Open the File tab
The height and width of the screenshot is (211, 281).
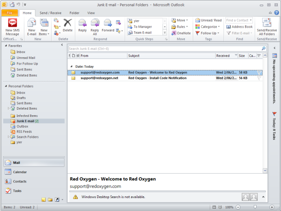10,13
